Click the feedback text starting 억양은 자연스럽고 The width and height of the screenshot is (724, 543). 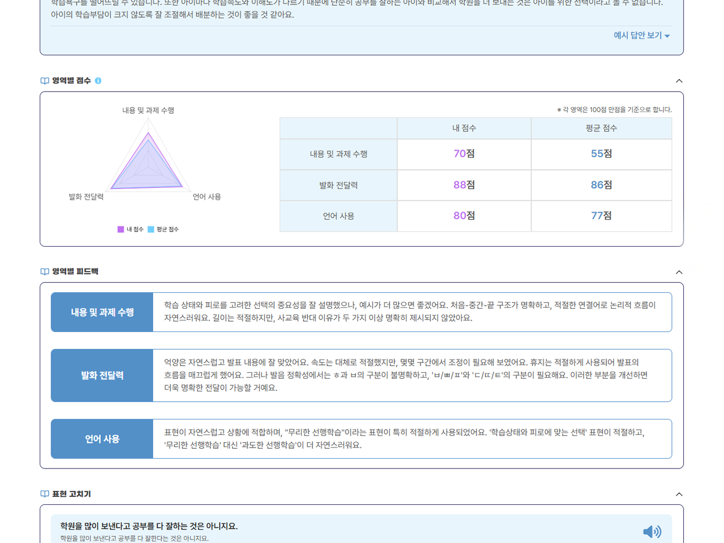406,375
